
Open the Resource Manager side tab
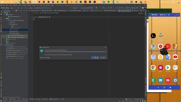tap(1, 40)
